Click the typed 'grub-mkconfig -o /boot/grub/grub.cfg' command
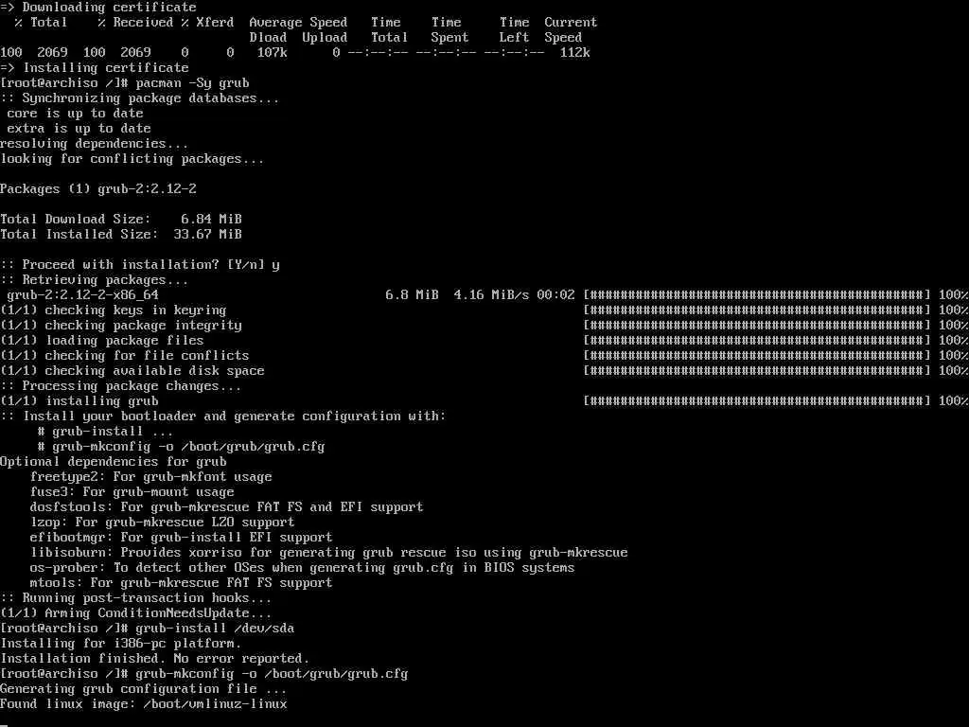Image resolution: width=969 pixels, height=727 pixels. point(272,674)
